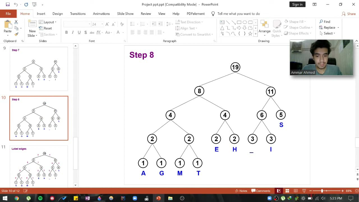The image size is (359, 202).
Task: Select the Oval shape in the gallery
Action: point(245,22)
